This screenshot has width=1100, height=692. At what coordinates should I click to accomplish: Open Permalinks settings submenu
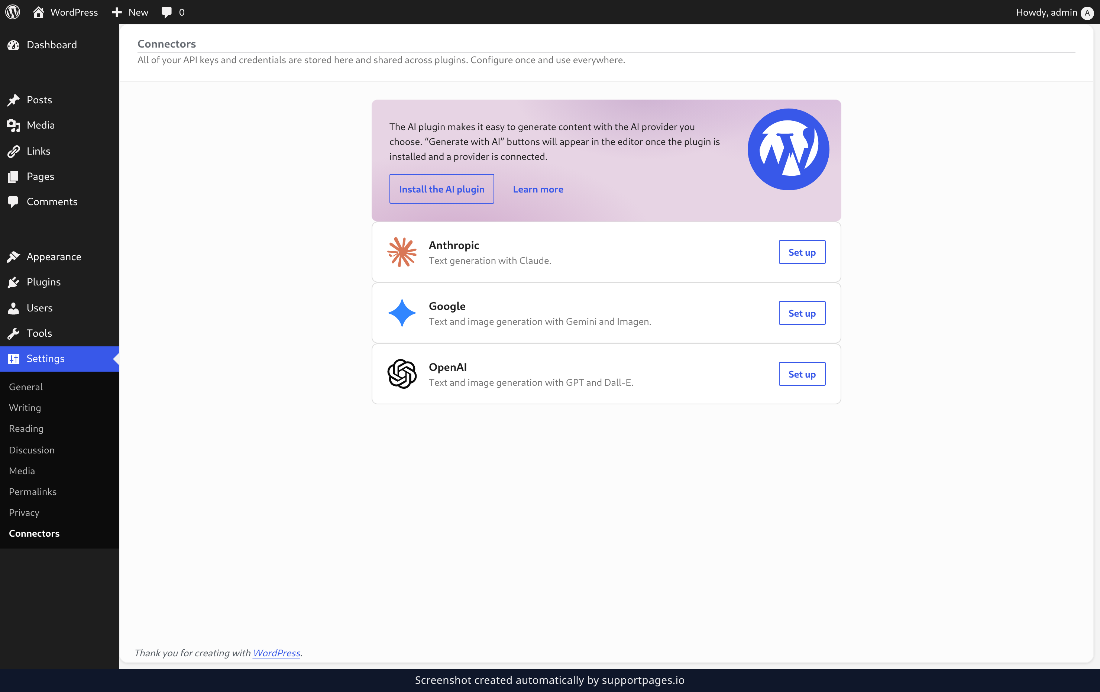33,491
